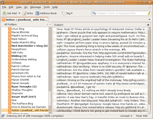
Task: Open the Address Book icon
Action: point(37,13)
